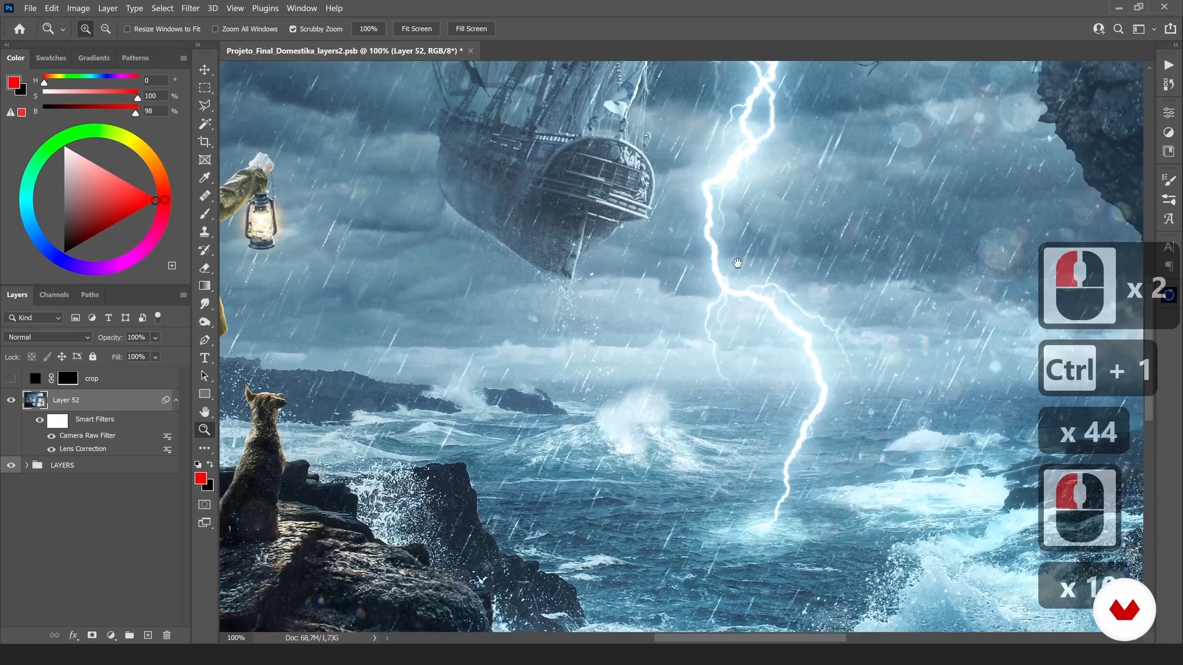Open the Layer menu
1183x665 pixels.
[x=108, y=8]
